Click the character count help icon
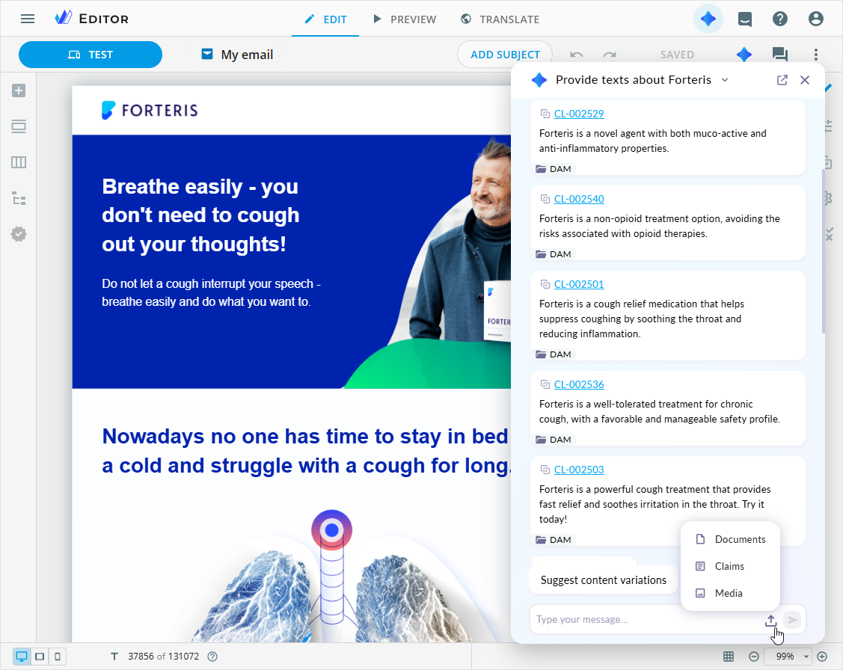This screenshot has height=670, width=843. coord(212,656)
